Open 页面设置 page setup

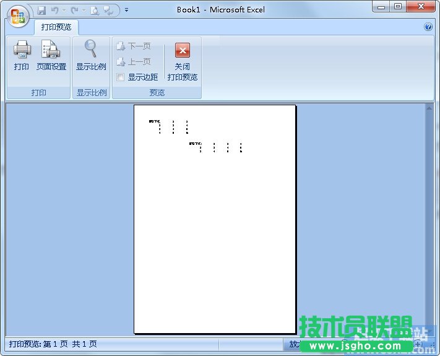[51, 50]
